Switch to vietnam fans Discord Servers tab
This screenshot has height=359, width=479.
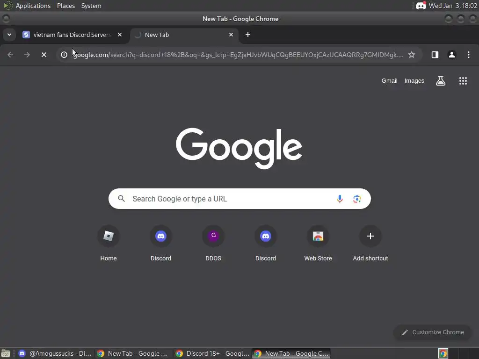point(73,35)
